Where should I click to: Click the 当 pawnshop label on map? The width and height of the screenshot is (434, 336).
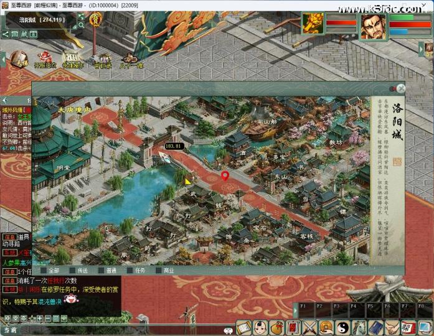305,199
